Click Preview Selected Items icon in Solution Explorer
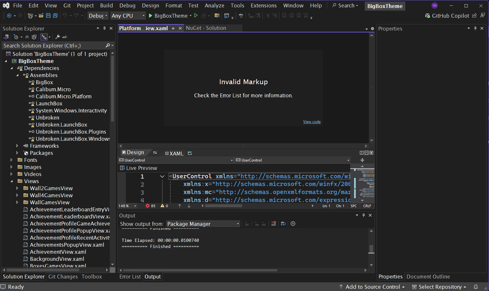The width and height of the screenshot is (489, 291). coord(65,37)
